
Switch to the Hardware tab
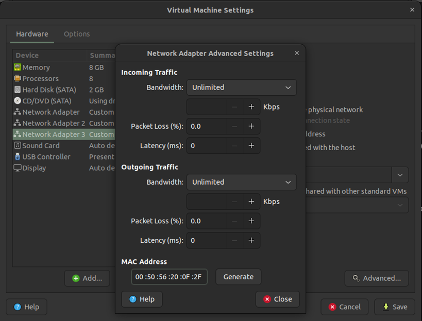tap(32, 34)
